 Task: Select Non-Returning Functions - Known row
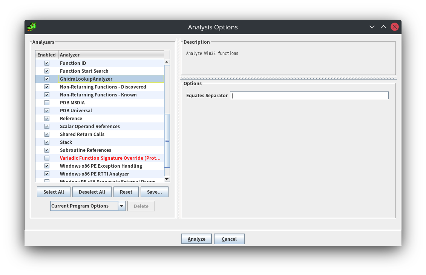100,95
